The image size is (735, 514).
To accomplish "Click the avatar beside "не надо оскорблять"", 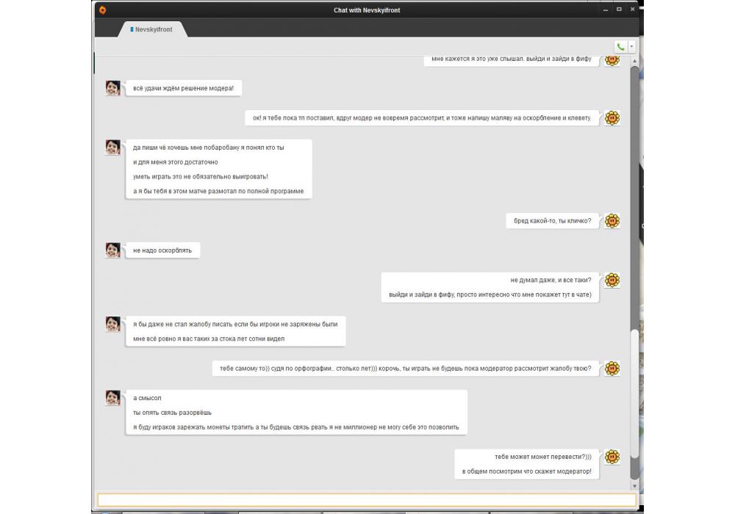I will tap(112, 250).
